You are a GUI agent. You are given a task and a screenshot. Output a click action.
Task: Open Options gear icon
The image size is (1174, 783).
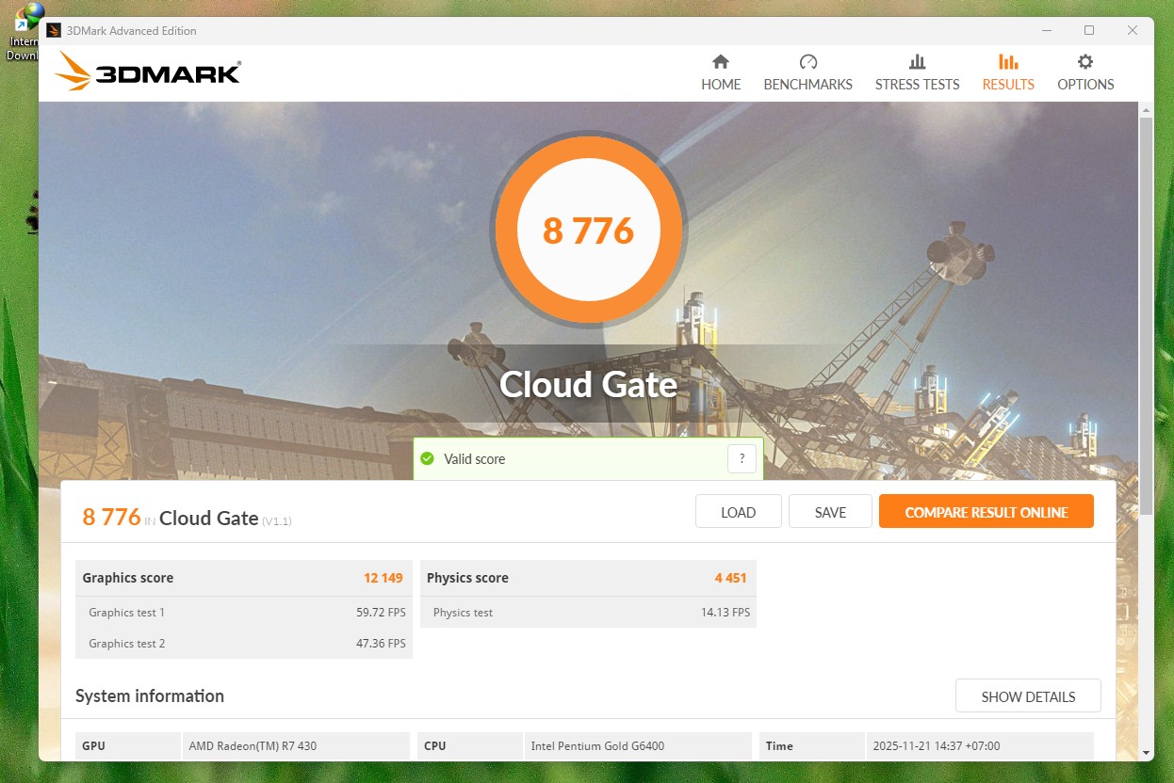pyautogui.click(x=1085, y=62)
